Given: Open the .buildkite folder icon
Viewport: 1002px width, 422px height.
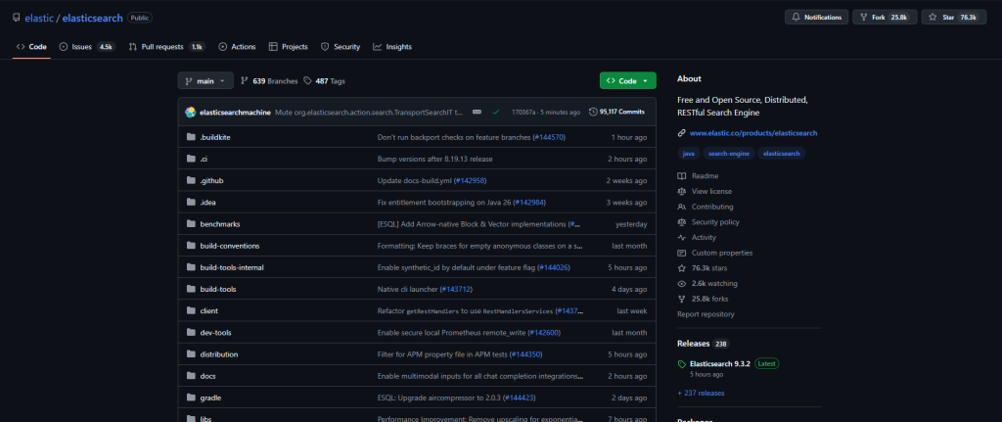Looking at the screenshot, I should coord(191,137).
